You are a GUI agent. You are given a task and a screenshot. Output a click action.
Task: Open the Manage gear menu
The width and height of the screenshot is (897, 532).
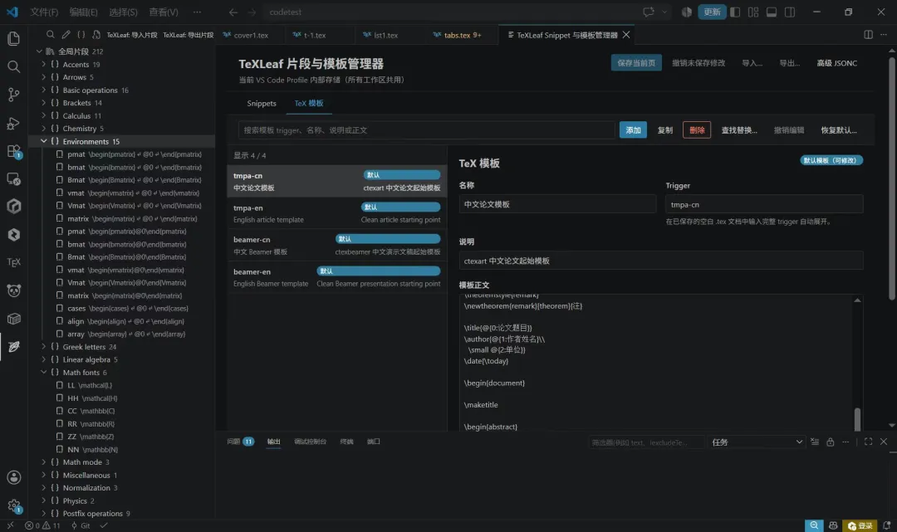(x=14, y=505)
